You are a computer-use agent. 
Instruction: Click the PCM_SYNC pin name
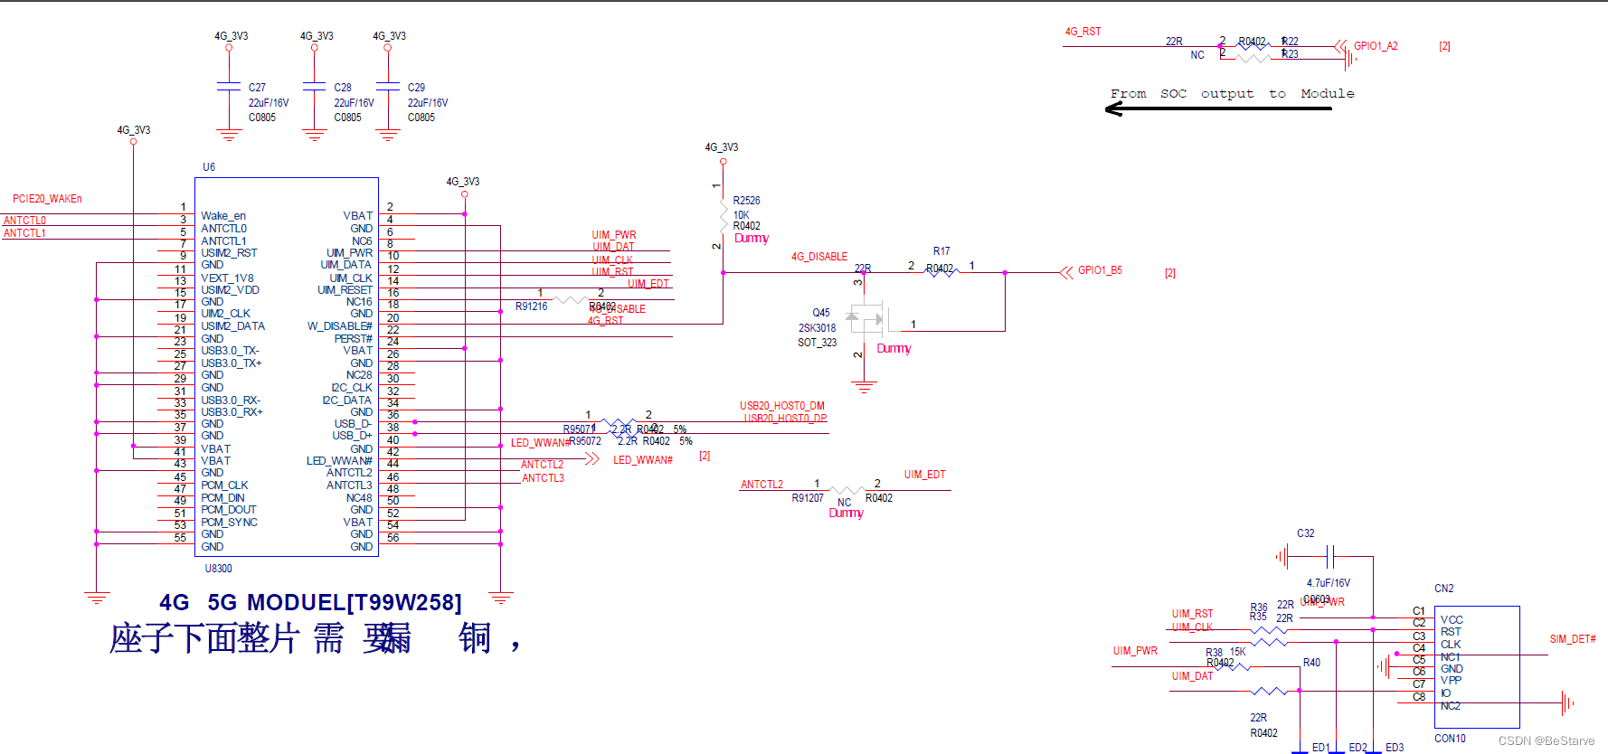(x=229, y=523)
